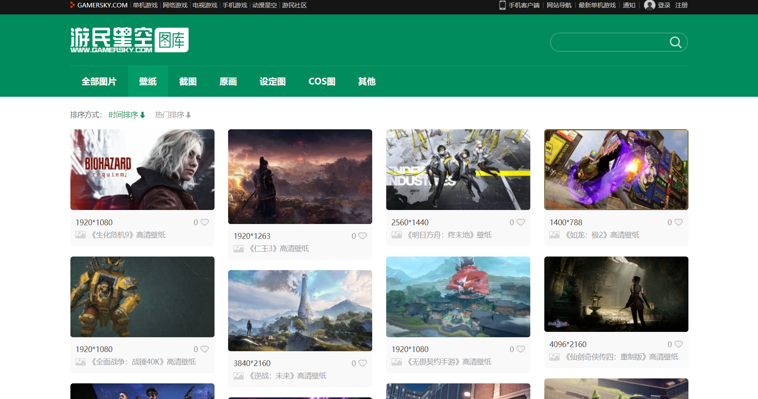Favorite the 明日方舟:终末地 wallpaper heart
Image resolution: width=758 pixels, height=399 pixels.
(x=520, y=222)
